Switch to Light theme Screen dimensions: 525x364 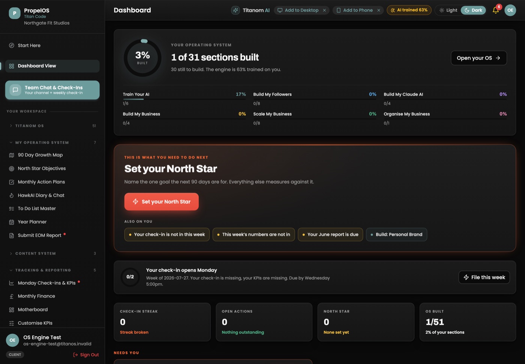(x=448, y=10)
